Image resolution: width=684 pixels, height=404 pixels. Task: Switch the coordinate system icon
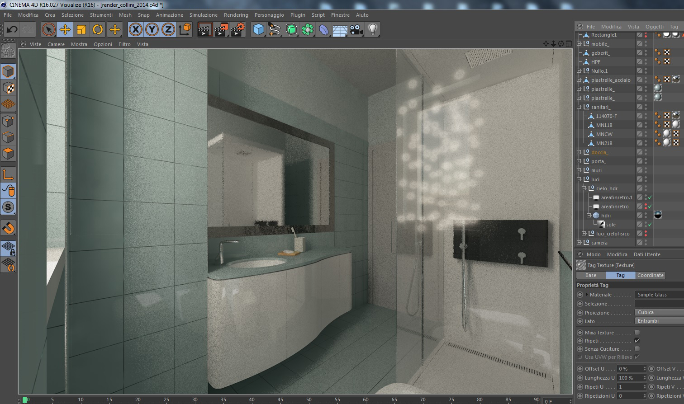click(x=185, y=30)
